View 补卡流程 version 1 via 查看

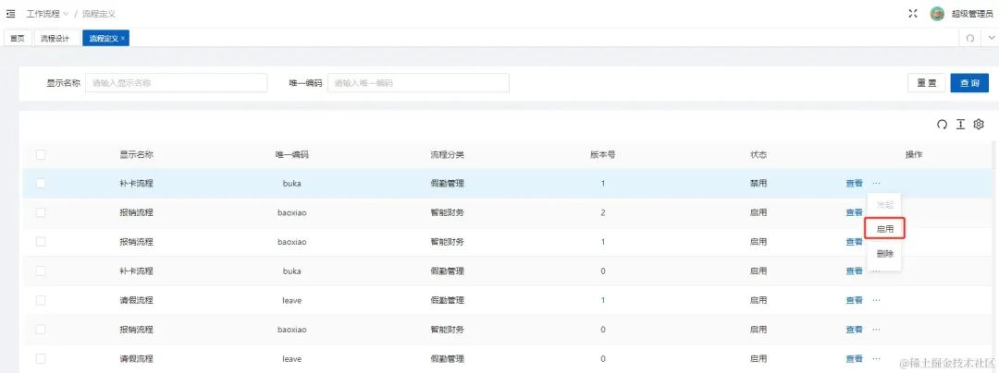(x=854, y=183)
